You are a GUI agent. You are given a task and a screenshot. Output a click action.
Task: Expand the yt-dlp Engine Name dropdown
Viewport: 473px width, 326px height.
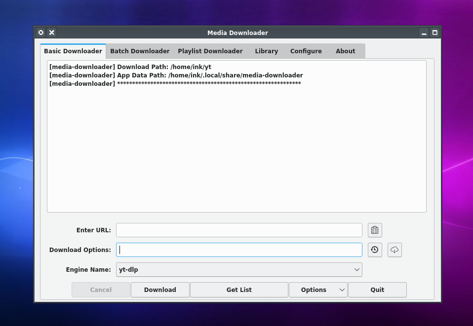point(239,270)
